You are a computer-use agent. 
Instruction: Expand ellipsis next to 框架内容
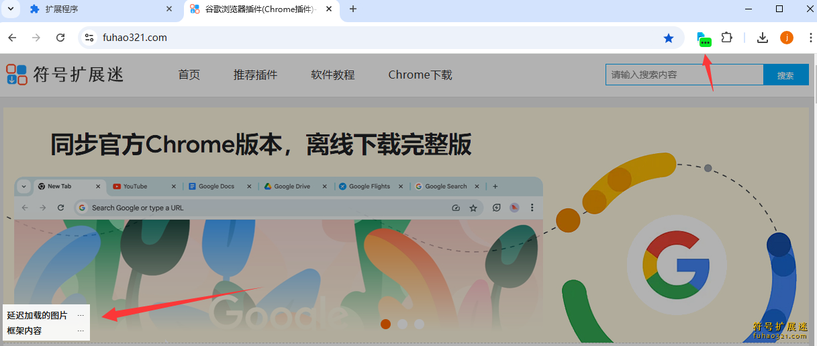coord(81,331)
